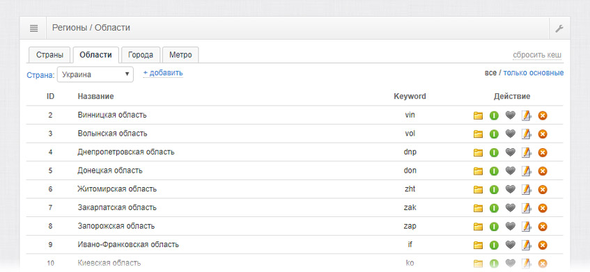Toggle enabled status for Днепропетровская область
590x272 pixels.
point(494,152)
